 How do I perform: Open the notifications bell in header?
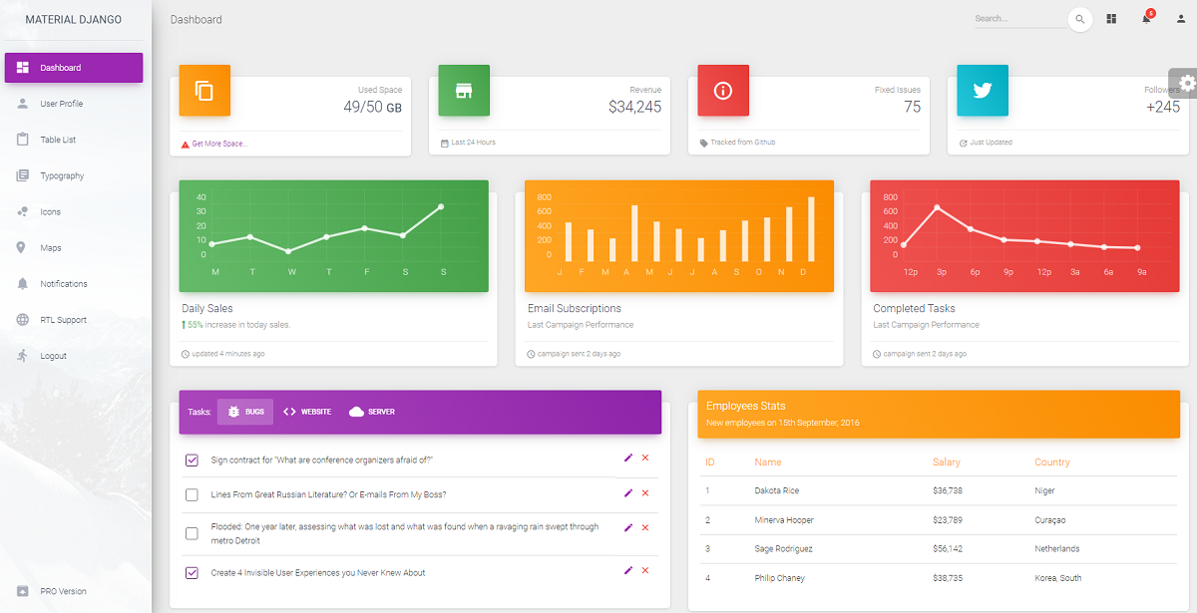click(x=1146, y=19)
